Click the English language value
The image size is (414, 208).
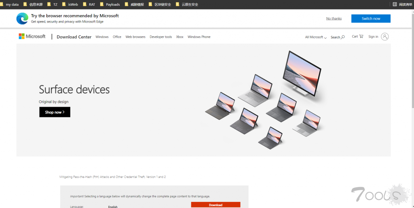pos(113,207)
